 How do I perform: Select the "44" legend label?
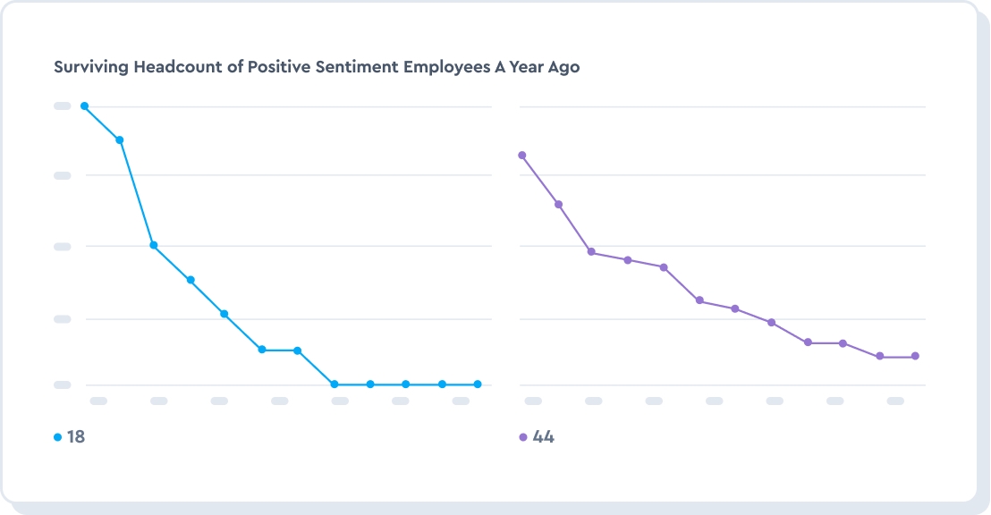[x=543, y=437]
